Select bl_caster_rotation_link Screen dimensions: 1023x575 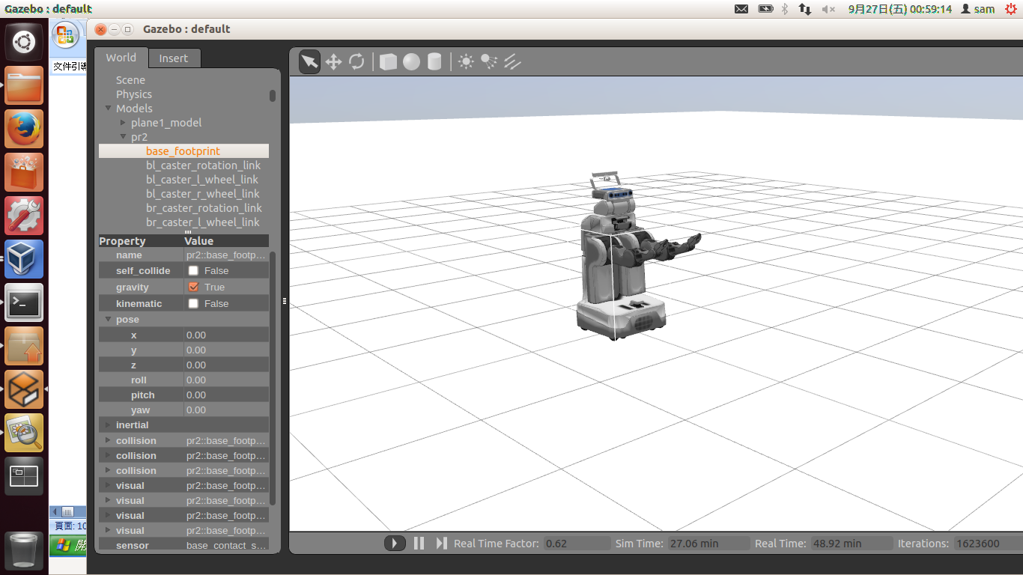pos(203,165)
